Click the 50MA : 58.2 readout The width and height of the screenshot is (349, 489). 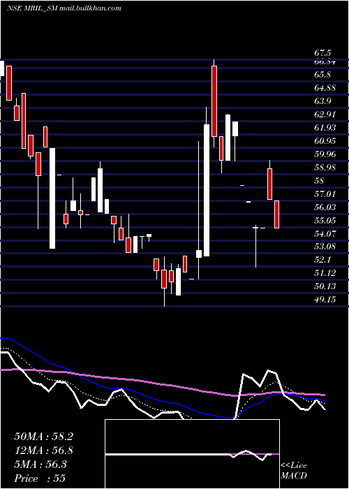pos(43,437)
